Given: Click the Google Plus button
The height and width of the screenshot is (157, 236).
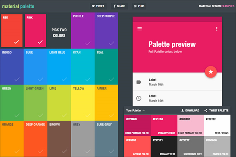Looking at the screenshot, I should click(139, 6).
